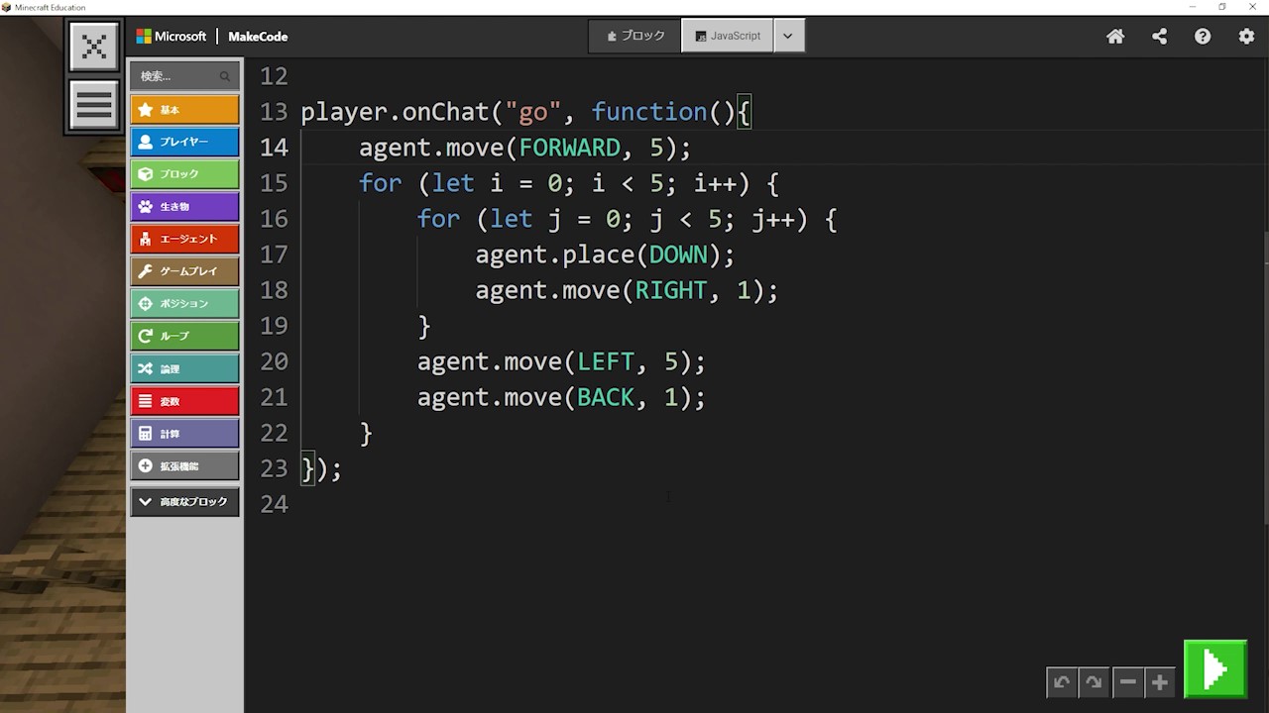Open the Share project icon
Viewport: 1269px width, 713px height.
click(x=1159, y=37)
